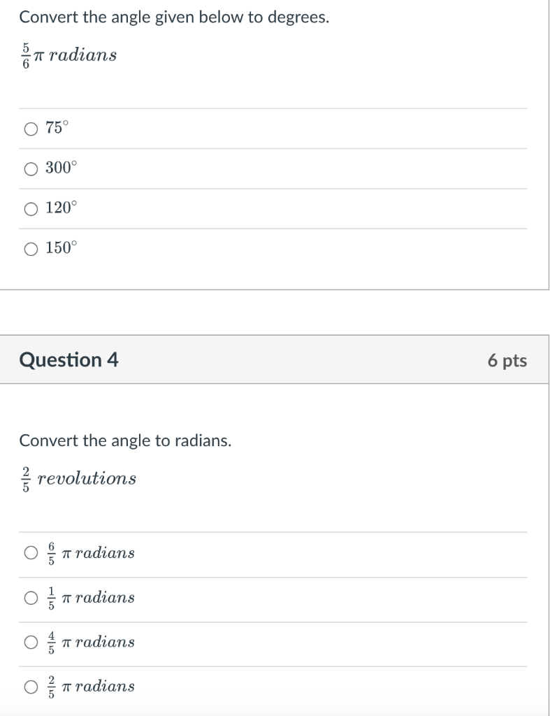The height and width of the screenshot is (716, 550).
Task: Choose the 4/5 π radians answer
Action: [x=29, y=642]
